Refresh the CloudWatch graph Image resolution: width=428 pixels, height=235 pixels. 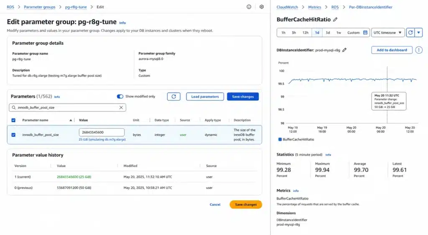click(x=410, y=33)
